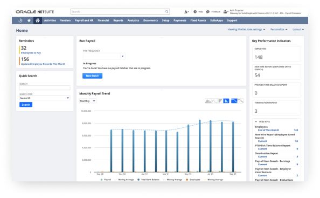Open the Termination Report tile showing 3

click(x=276, y=108)
